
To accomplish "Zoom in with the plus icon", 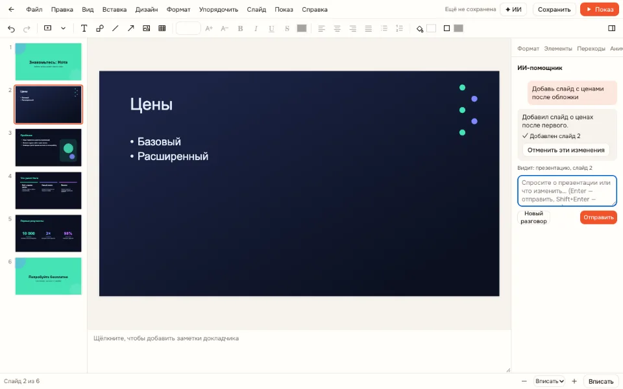I will point(574,381).
